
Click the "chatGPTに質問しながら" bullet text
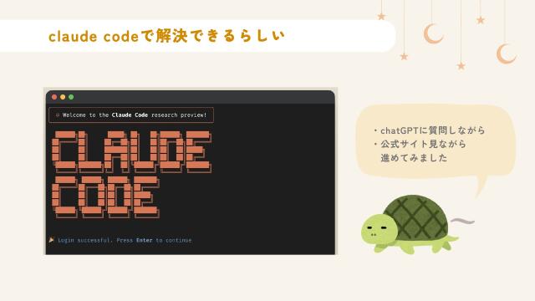point(433,130)
